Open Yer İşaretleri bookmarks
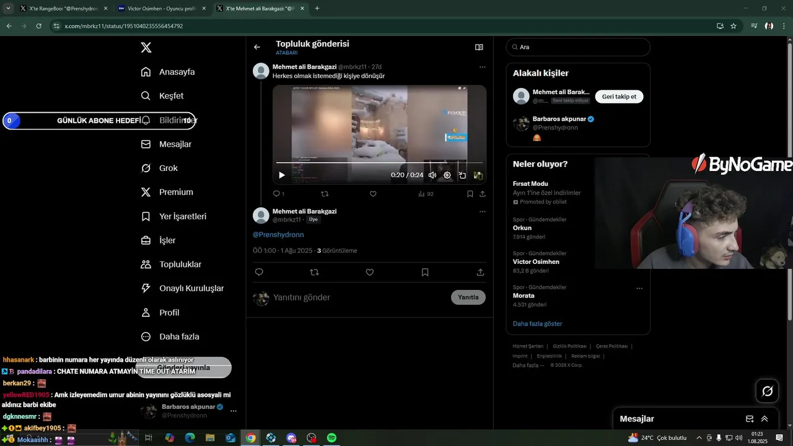The width and height of the screenshot is (793, 446). coord(173,216)
